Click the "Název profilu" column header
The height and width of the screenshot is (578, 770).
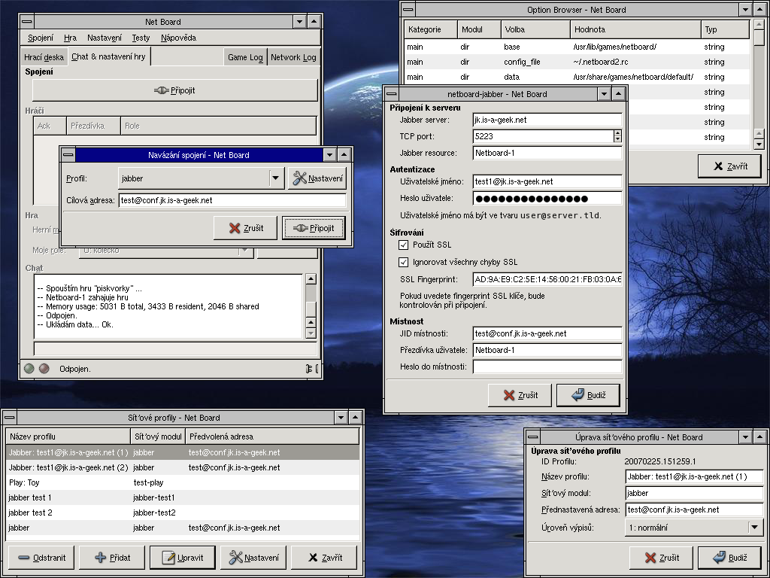click(x=68, y=437)
